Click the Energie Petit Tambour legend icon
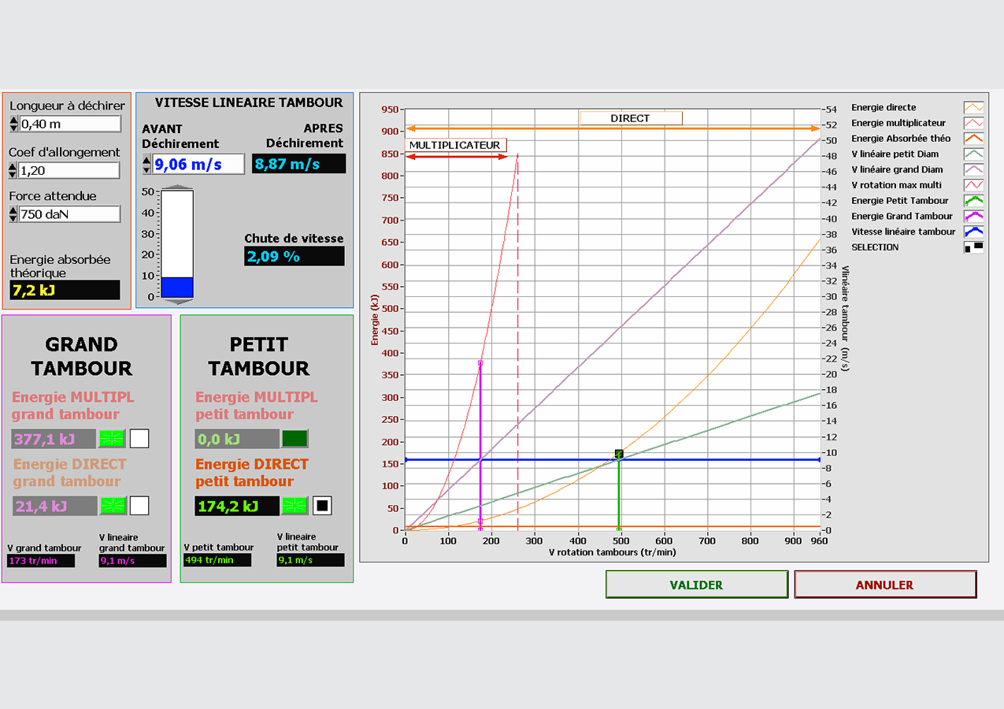The image size is (1004, 709). pyautogui.click(x=974, y=201)
